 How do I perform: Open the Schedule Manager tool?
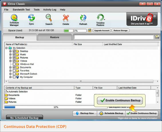[14, 20]
